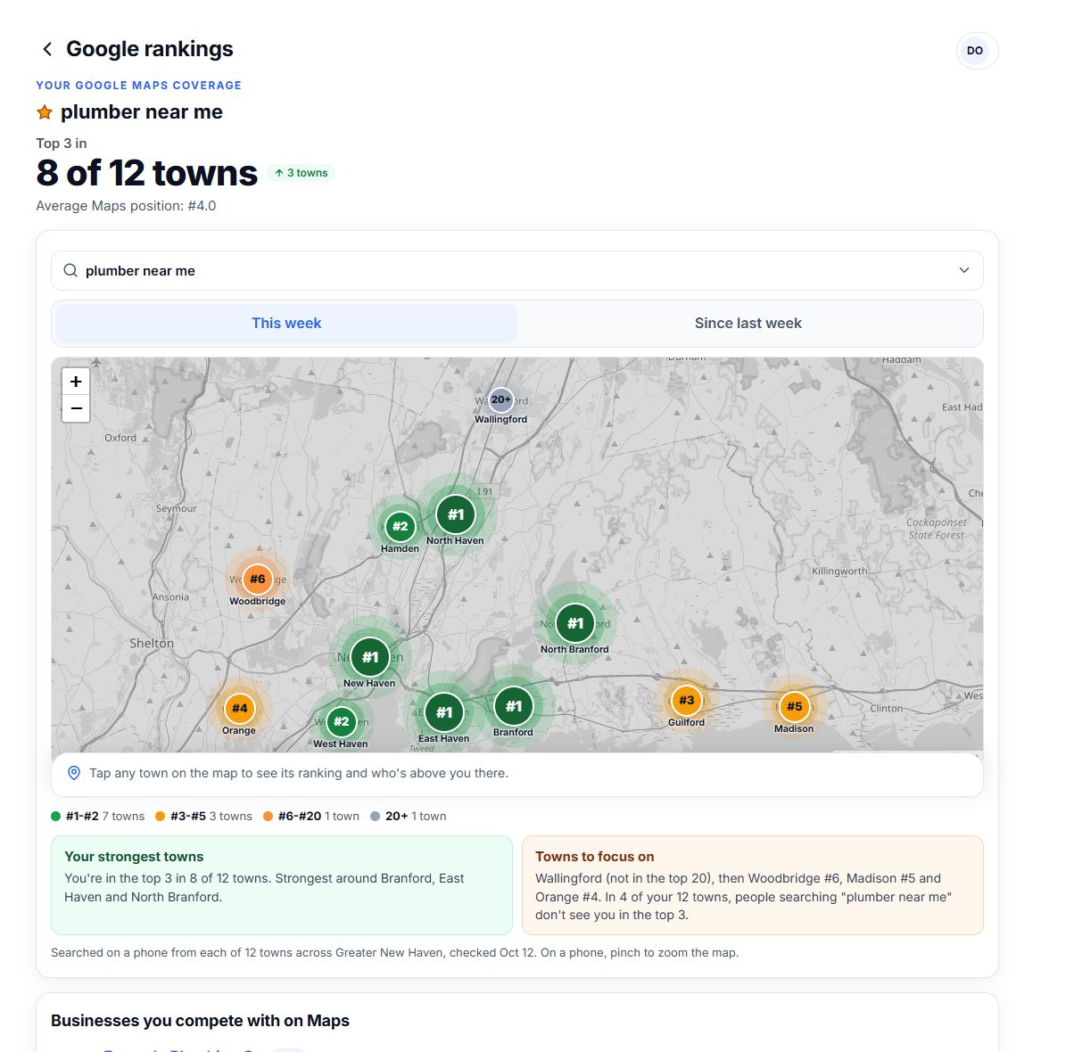The image size is (1074, 1052).
Task: Click the Seymour map label
Action: [x=177, y=508]
